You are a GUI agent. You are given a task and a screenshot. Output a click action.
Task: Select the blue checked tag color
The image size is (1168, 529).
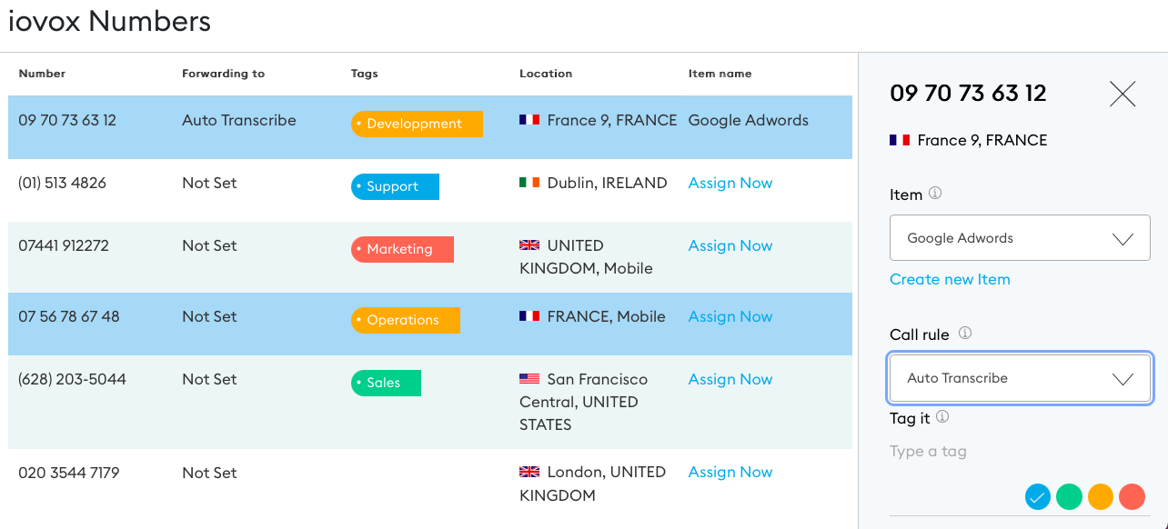(1038, 496)
